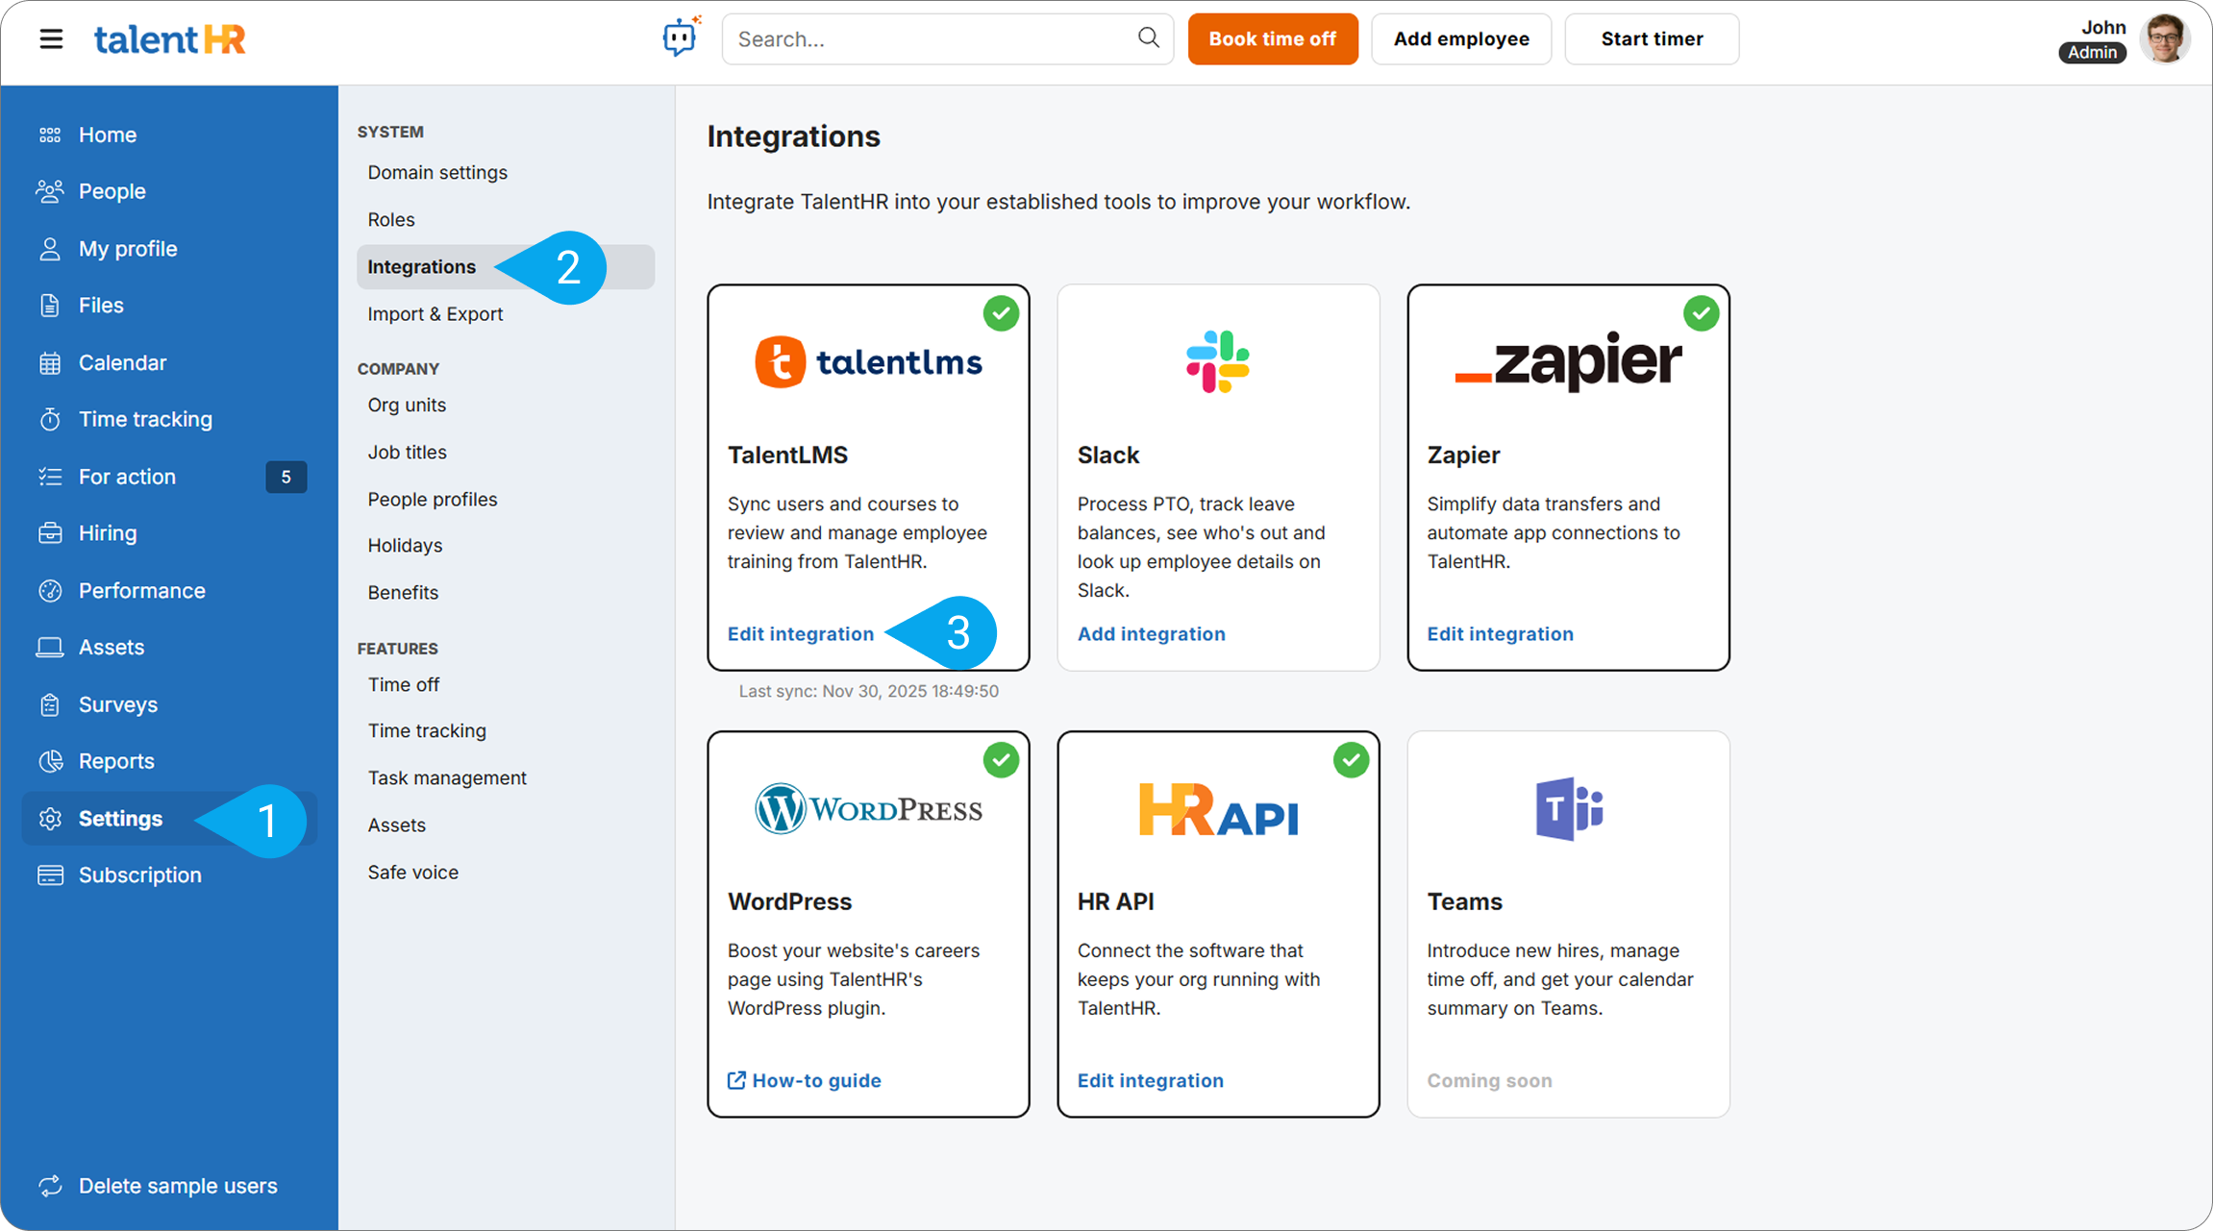This screenshot has height=1231, width=2213.
Task: Open WordPress How-to guide link
Action: pyautogui.click(x=805, y=1081)
